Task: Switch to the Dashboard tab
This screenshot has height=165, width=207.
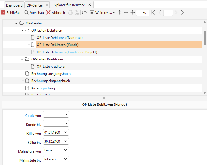Action: pyautogui.click(x=14, y=5)
